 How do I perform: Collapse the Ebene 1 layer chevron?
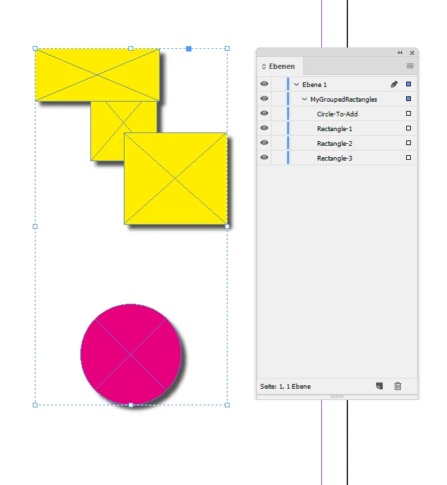[x=296, y=84]
